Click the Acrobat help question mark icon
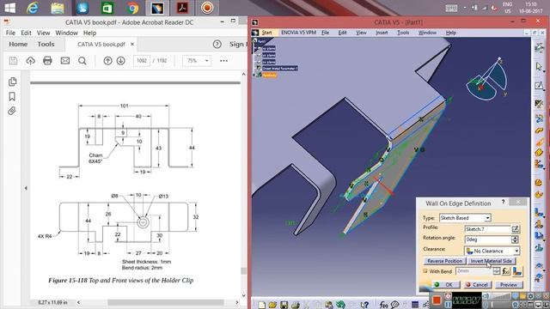This screenshot has height=309, width=550. pyautogui.click(x=217, y=44)
